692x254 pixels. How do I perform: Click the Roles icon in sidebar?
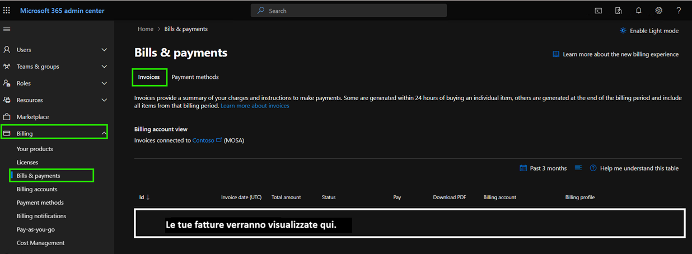(7, 83)
